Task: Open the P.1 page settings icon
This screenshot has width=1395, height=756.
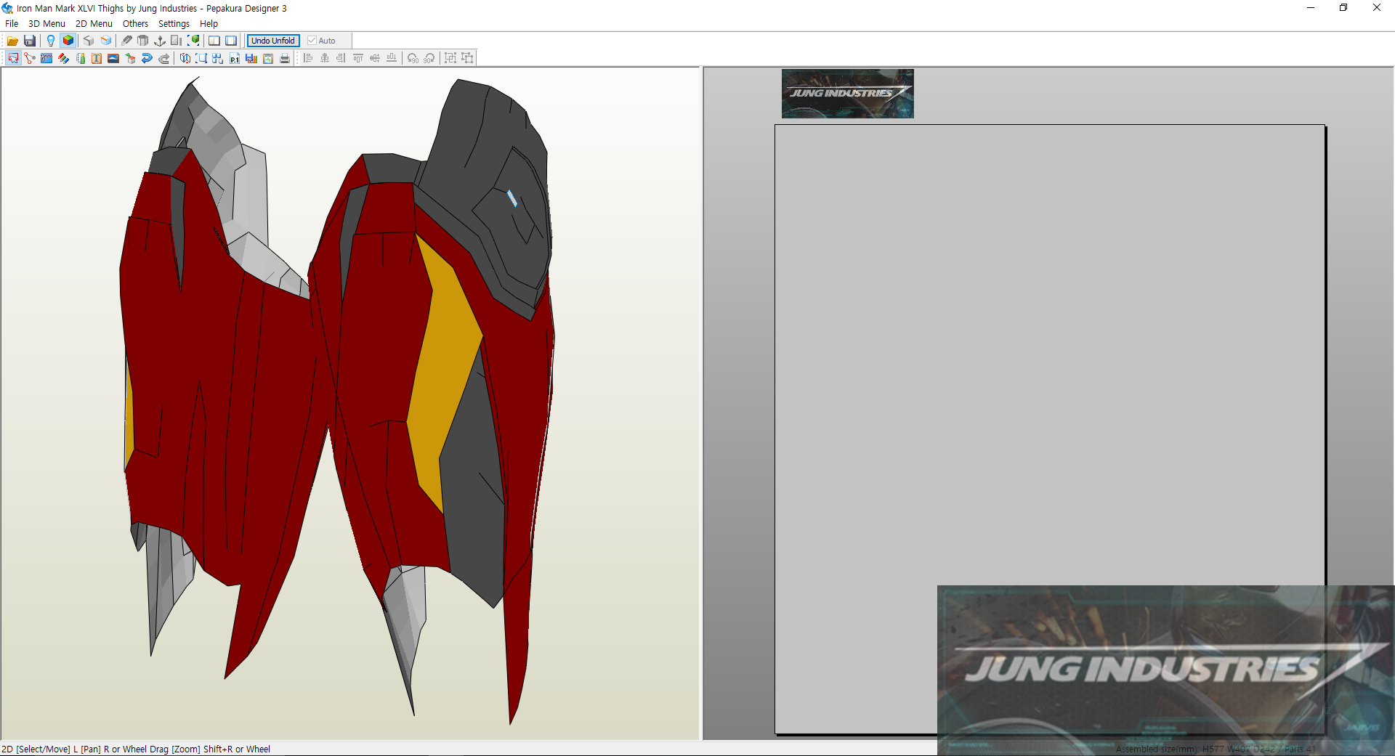Action: click(x=235, y=58)
